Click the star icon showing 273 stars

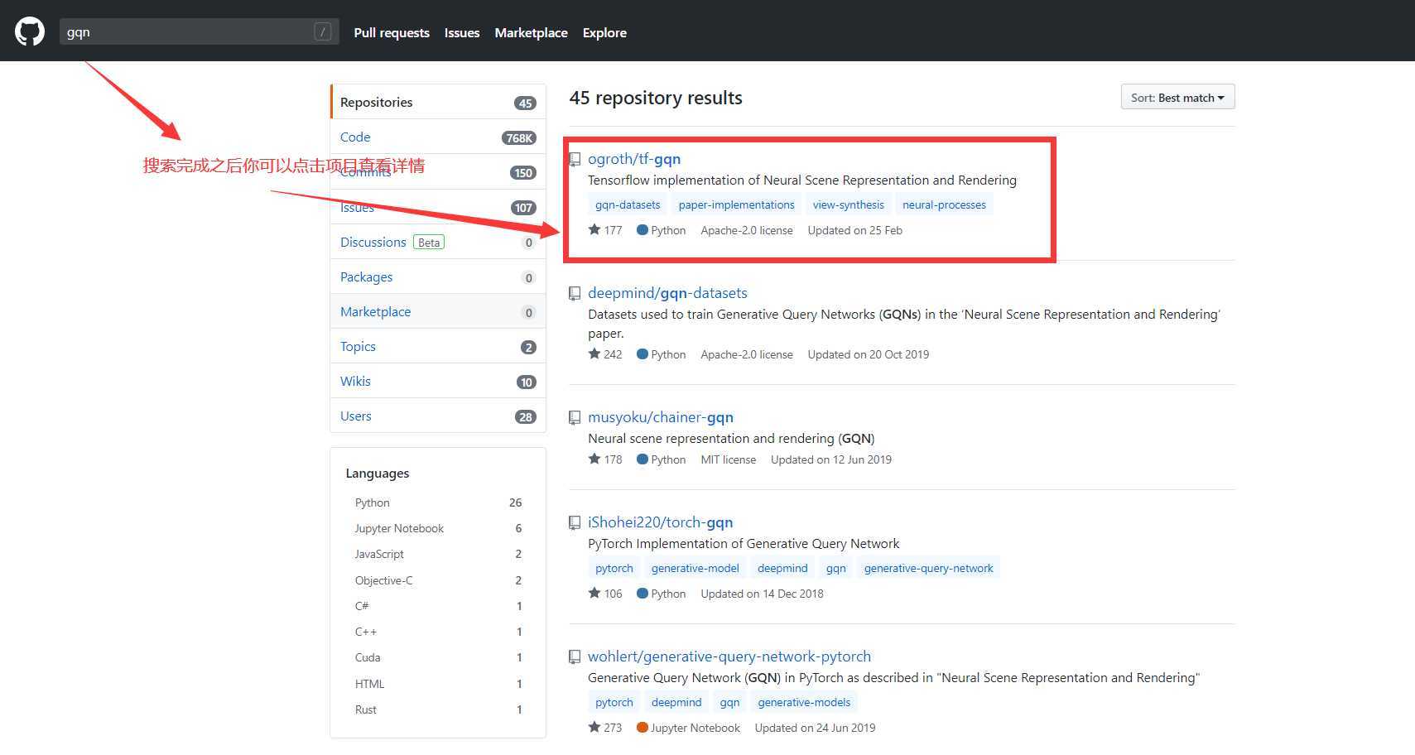coord(594,727)
